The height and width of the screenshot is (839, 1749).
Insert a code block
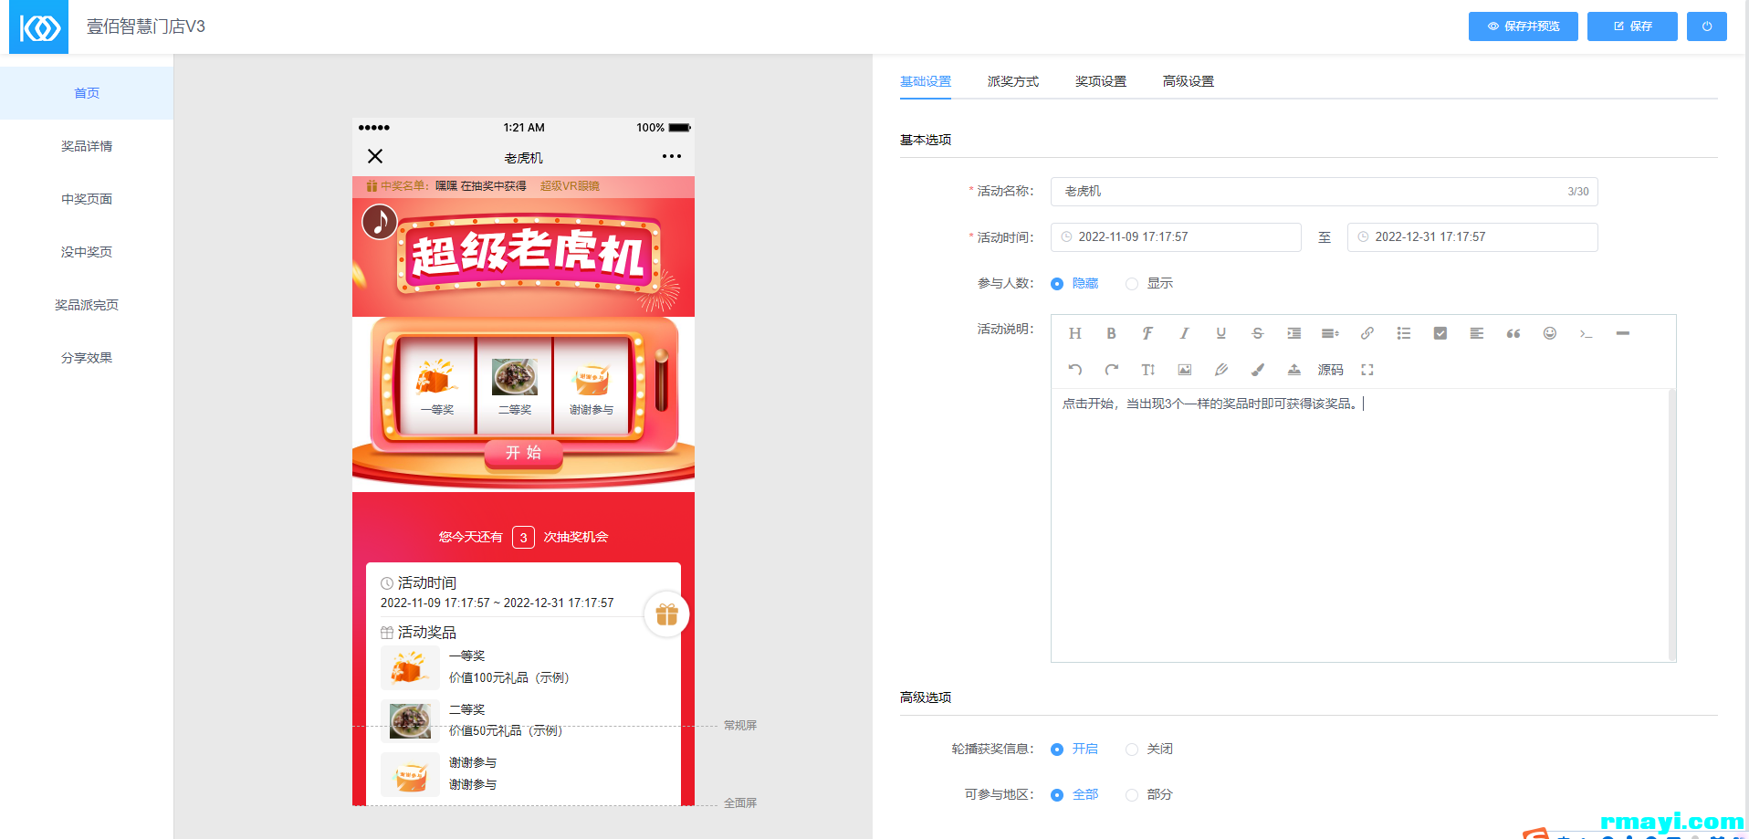[x=1586, y=333]
